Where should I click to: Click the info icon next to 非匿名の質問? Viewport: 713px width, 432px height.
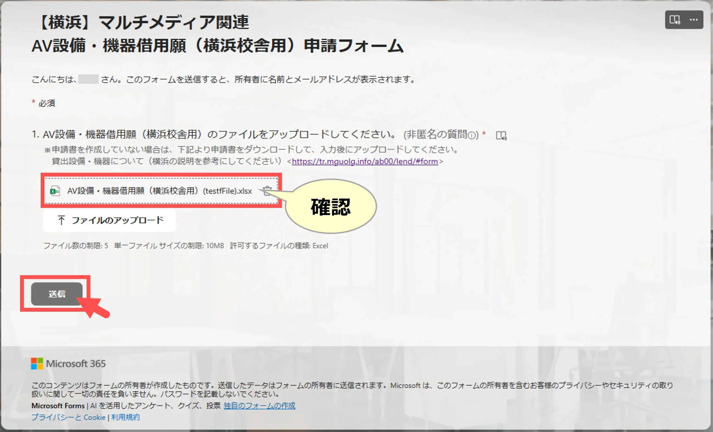point(472,135)
